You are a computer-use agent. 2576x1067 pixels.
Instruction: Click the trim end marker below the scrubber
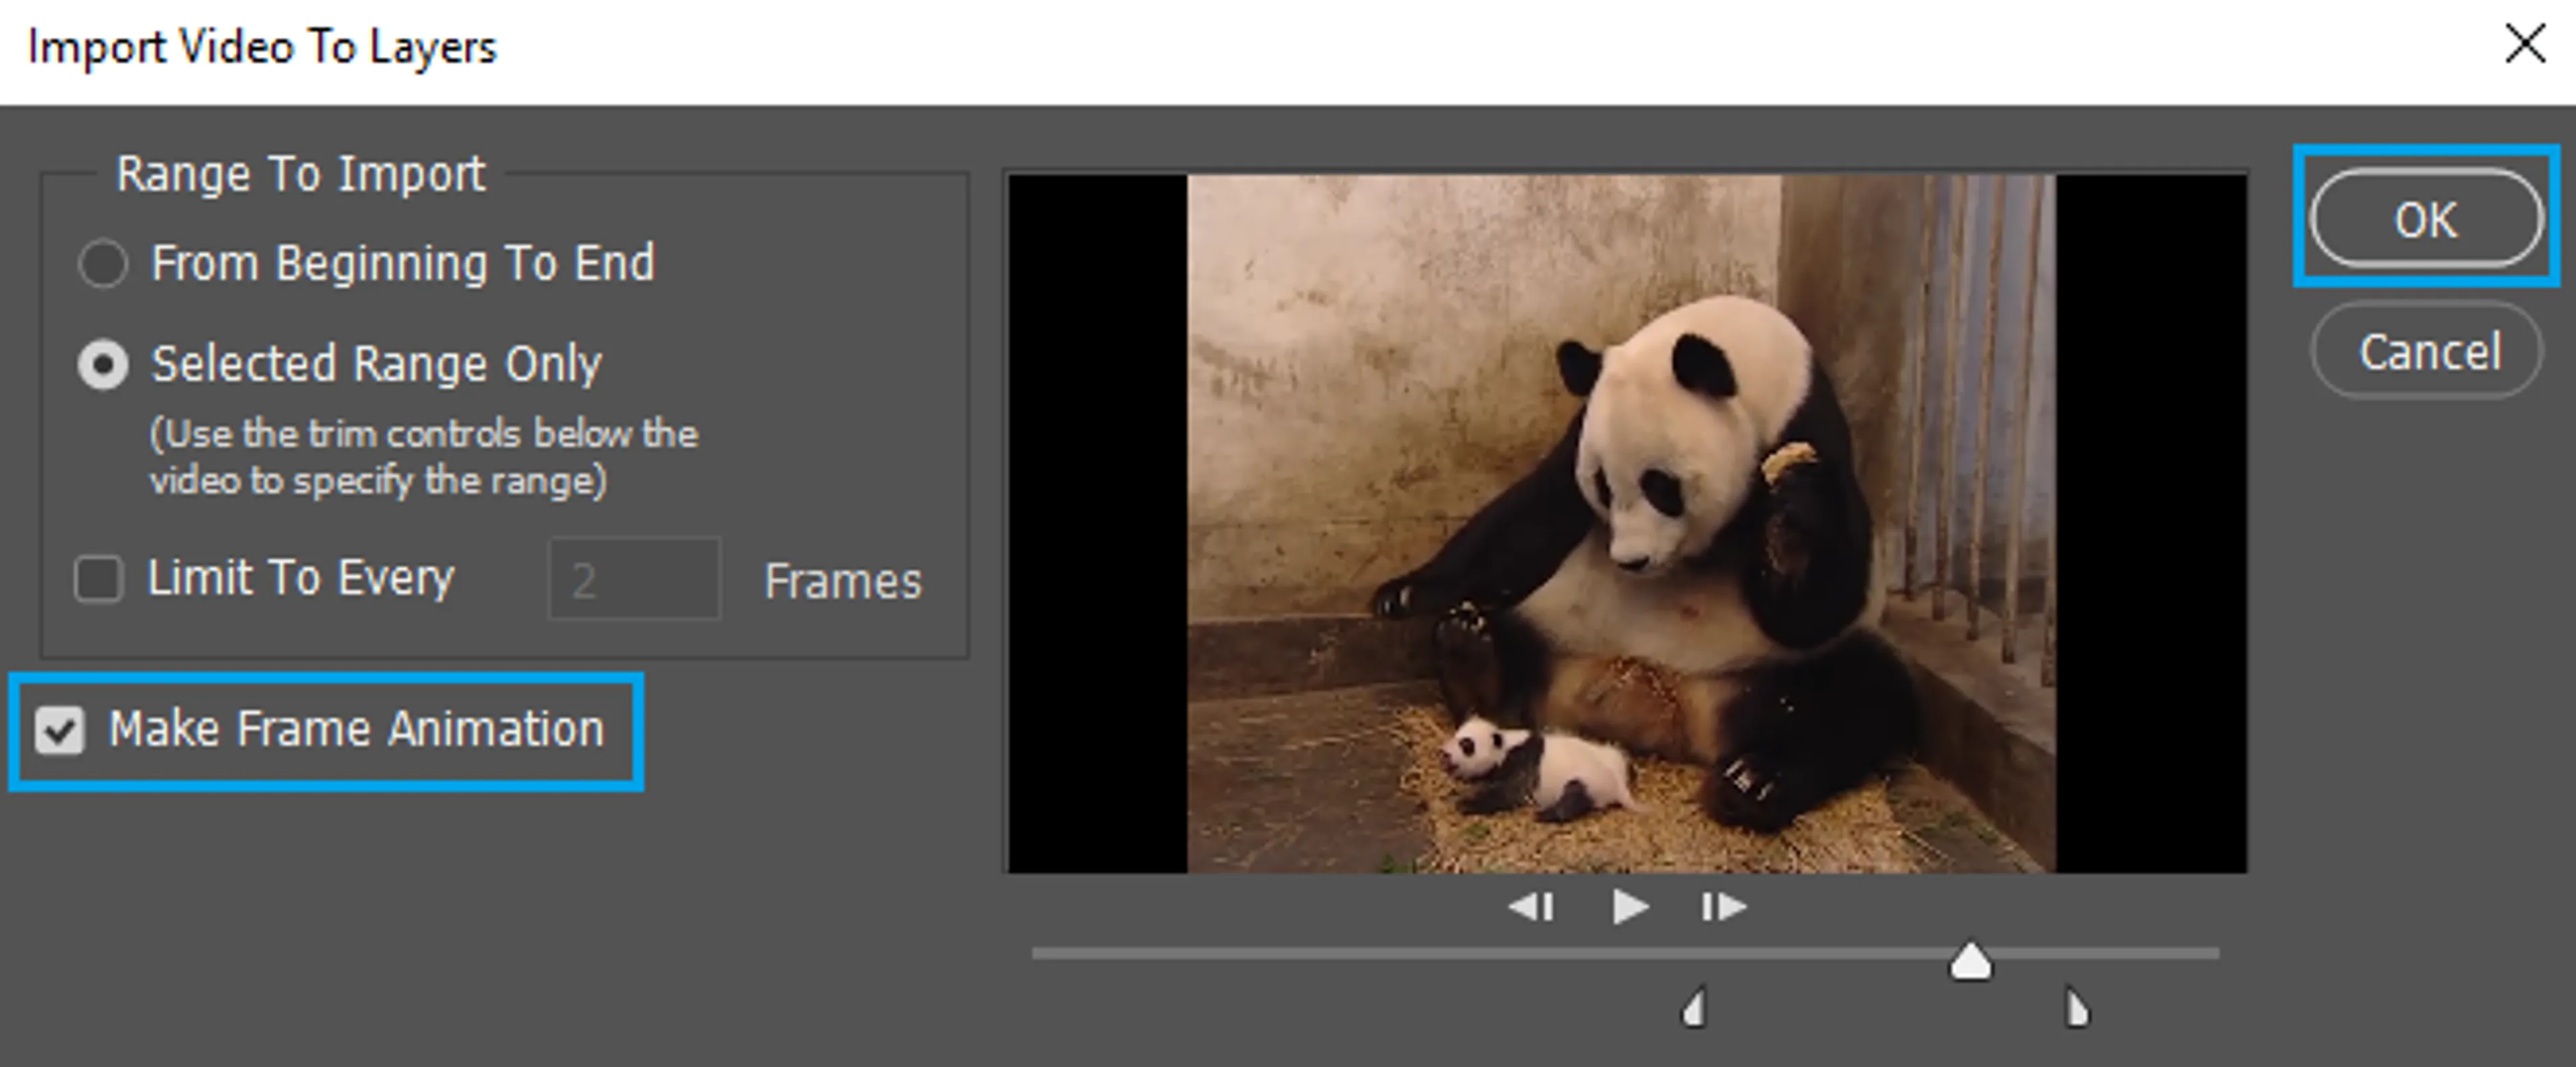coord(2076,1008)
